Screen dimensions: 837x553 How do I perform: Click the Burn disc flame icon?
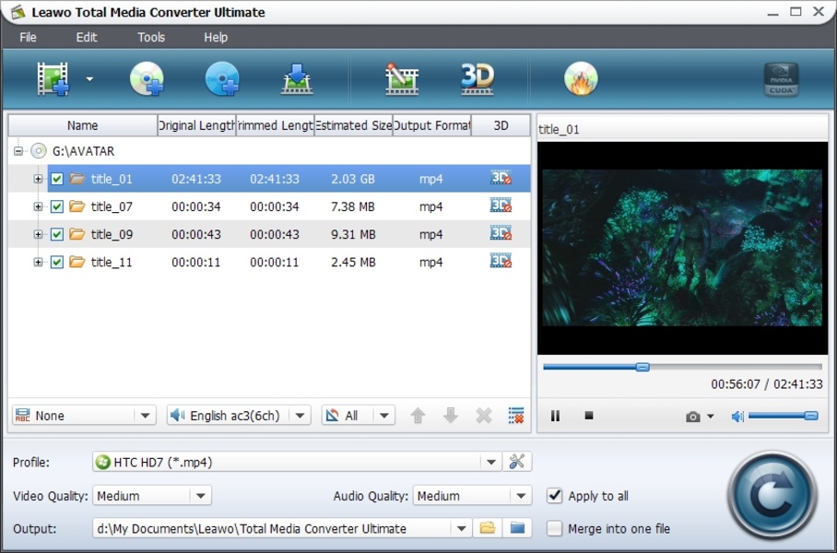(x=581, y=79)
